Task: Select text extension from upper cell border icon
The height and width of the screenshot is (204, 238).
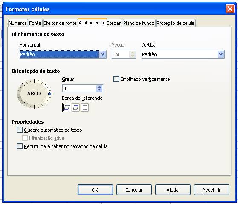Action: tap(75, 108)
